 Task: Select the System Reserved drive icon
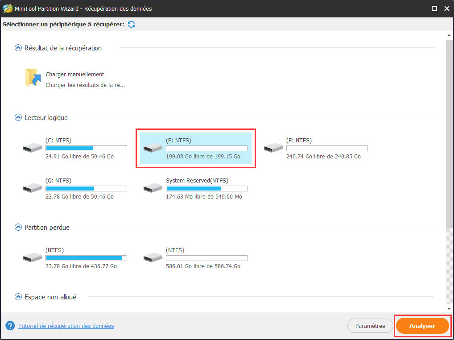(x=153, y=188)
